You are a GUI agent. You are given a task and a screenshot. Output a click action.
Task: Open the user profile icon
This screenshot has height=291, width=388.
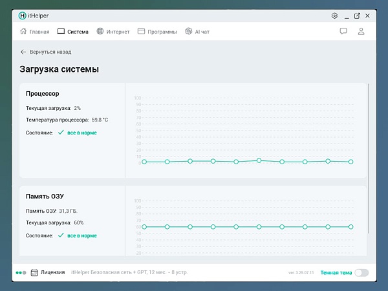click(x=361, y=31)
